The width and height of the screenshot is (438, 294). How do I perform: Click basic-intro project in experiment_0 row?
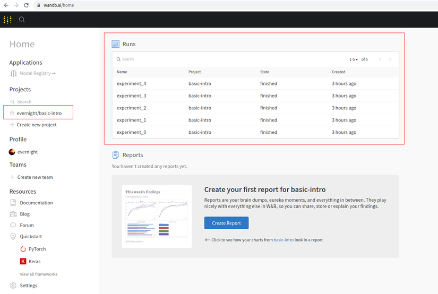pyautogui.click(x=200, y=132)
